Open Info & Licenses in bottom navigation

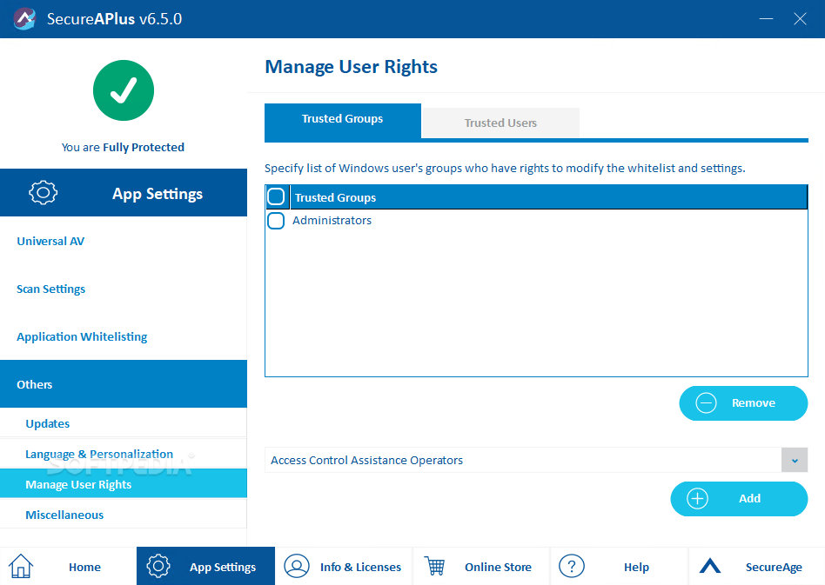(343, 566)
